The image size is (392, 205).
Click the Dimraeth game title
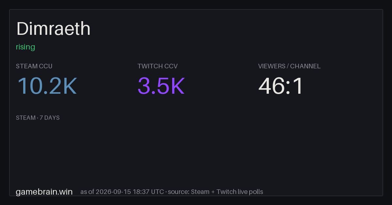click(x=53, y=29)
